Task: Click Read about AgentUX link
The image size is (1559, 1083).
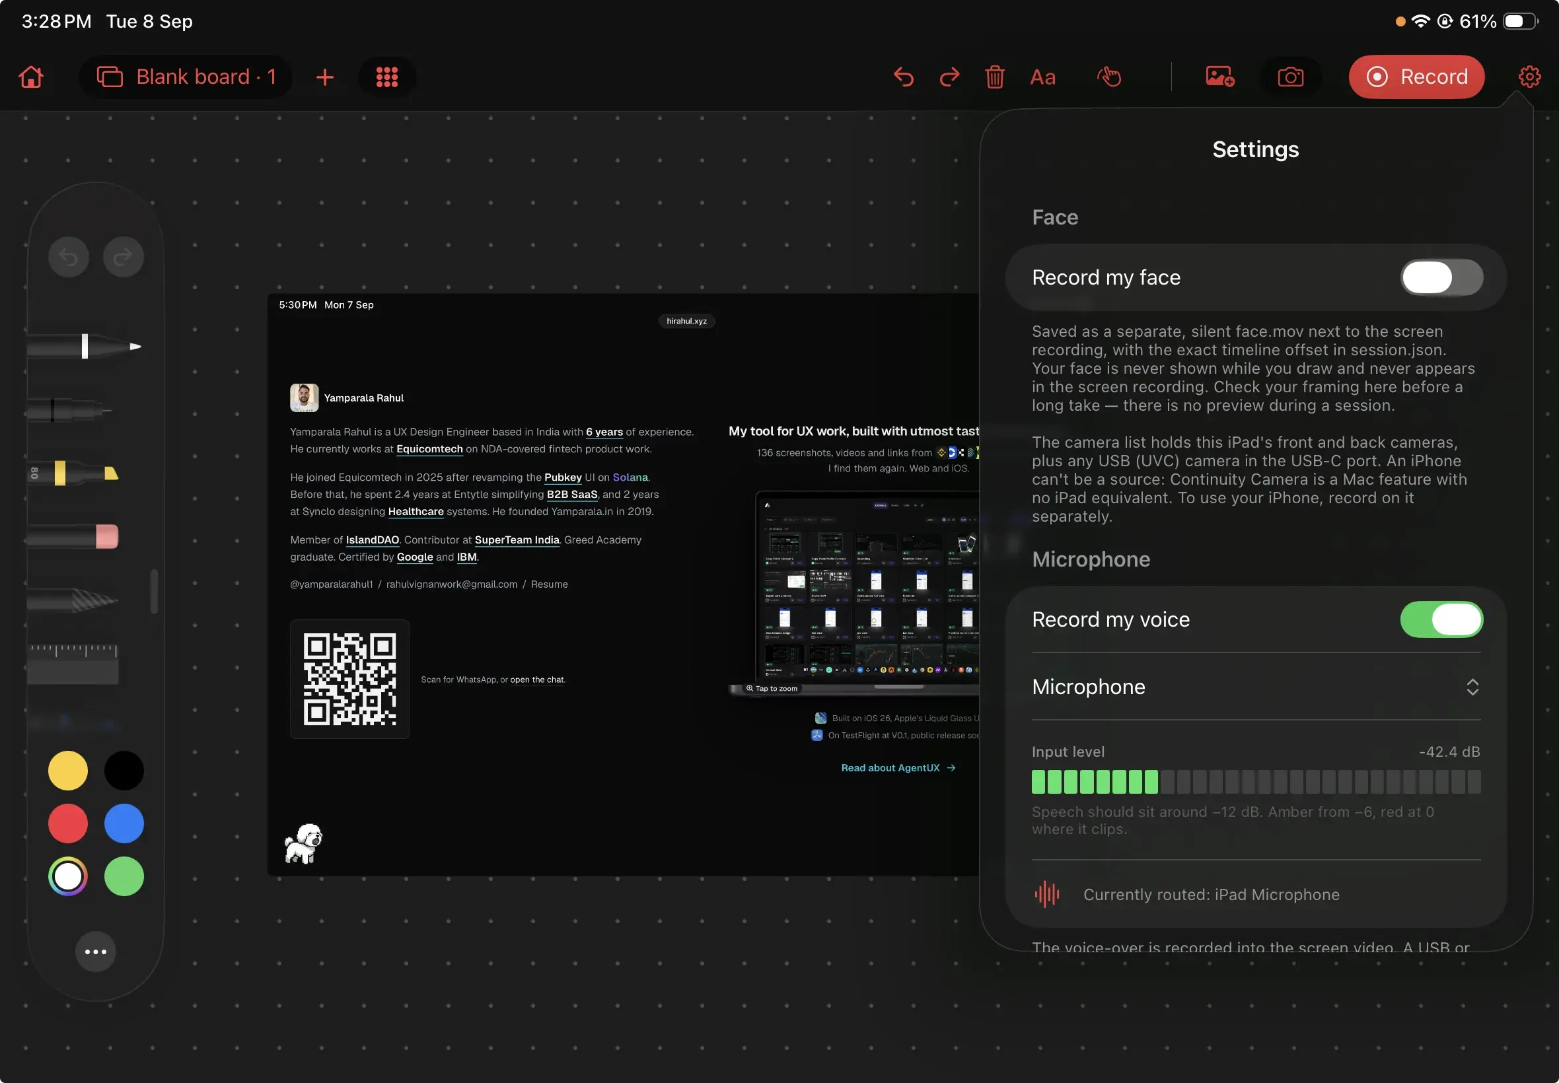Action: (x=898, y=768)
